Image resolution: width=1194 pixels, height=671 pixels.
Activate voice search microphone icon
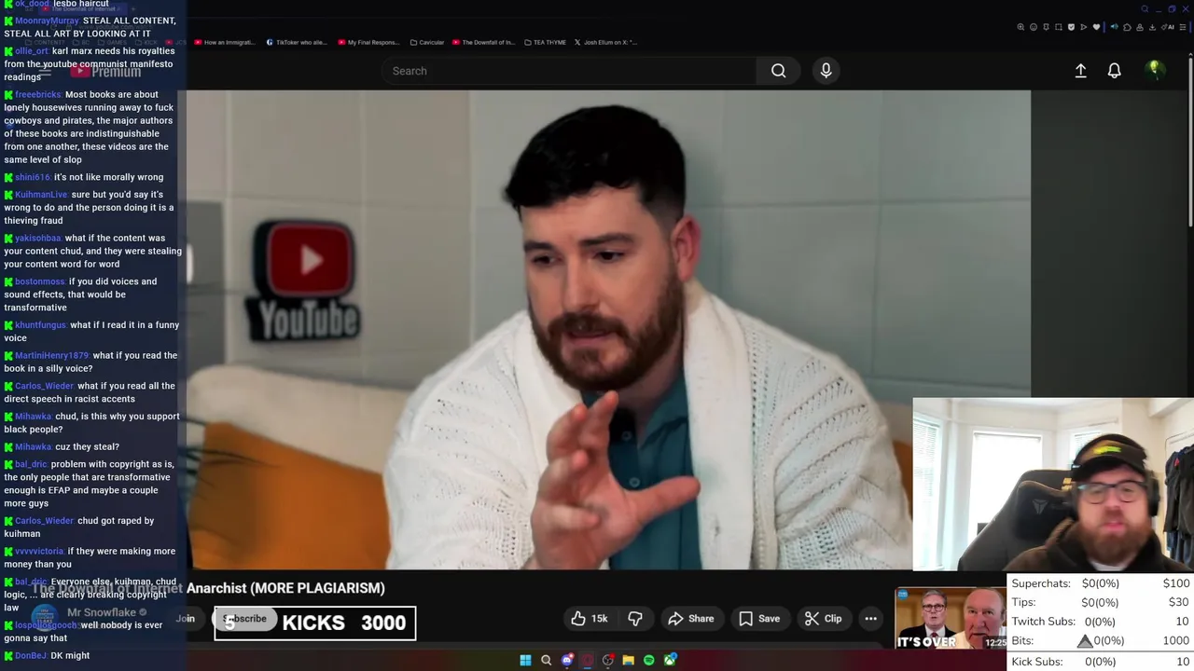[x=826, y=71]
